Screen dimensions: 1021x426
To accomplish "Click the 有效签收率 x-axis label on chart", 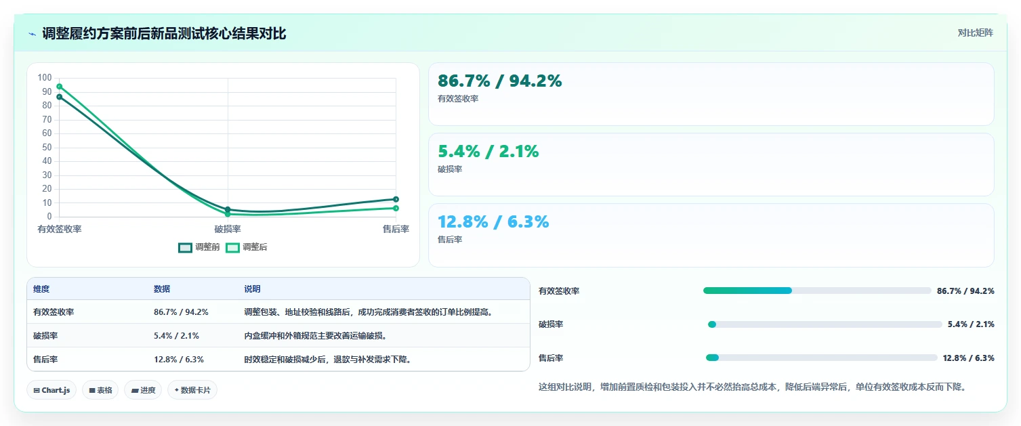I will click(60, 230).
